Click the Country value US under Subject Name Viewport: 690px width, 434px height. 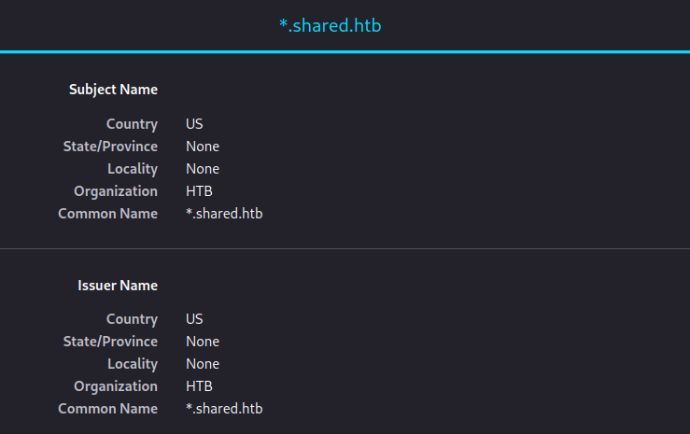pos(194,123)
